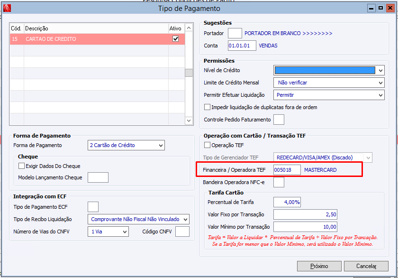Viewport: 398px width, 278px height.
Task: Click the Próximo button
Action: coord(319,266)
